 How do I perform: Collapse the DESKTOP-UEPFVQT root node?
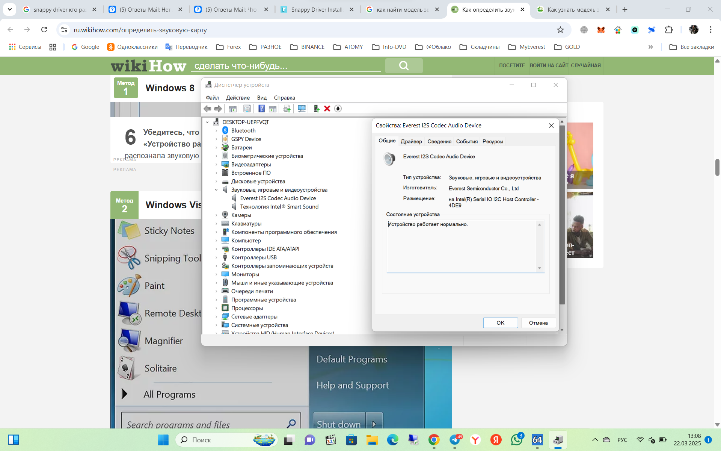(207, 122)
